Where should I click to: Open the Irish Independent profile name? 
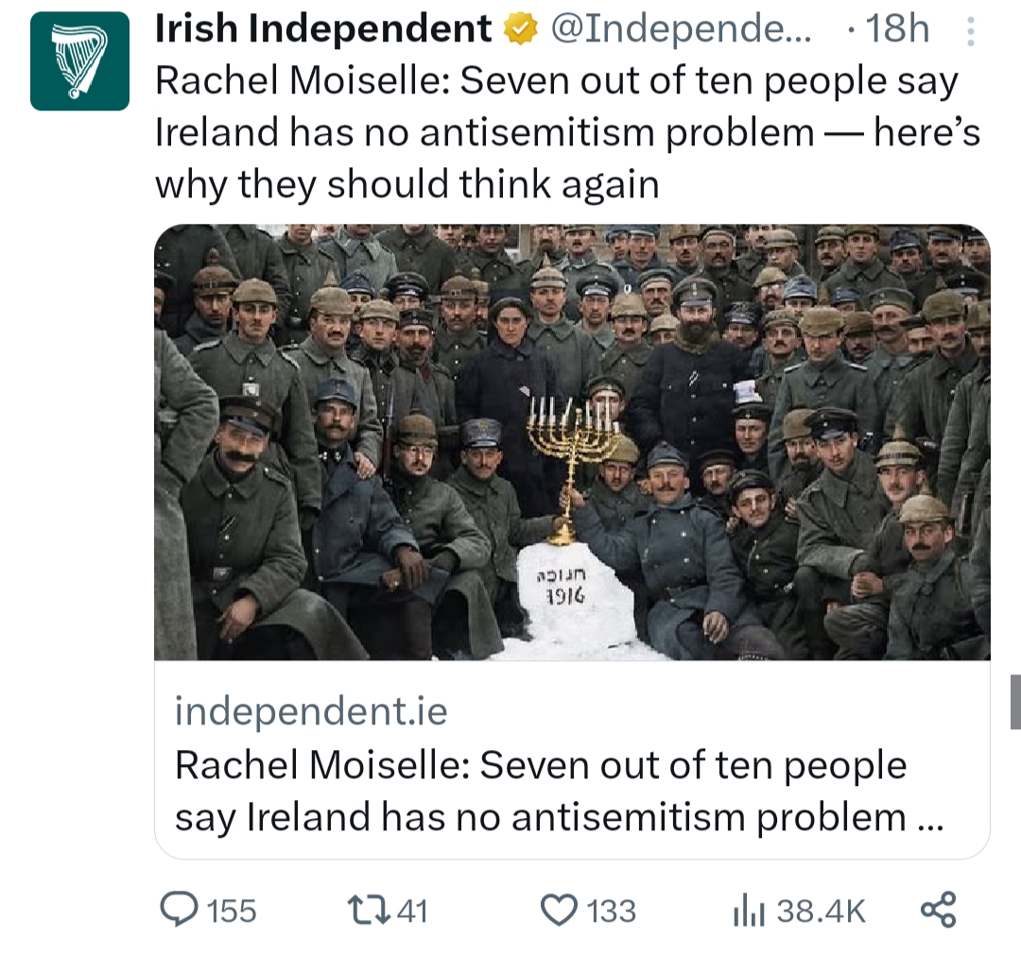(323, 29)
